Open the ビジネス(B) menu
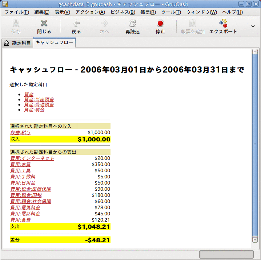This screenshot has height=260, width=261. coord(123,12)
